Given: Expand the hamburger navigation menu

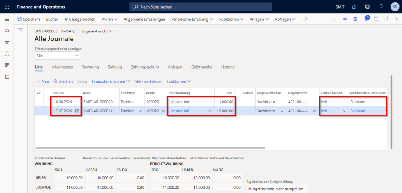Looking at the screenshot, I should click(x=7, y=19).
